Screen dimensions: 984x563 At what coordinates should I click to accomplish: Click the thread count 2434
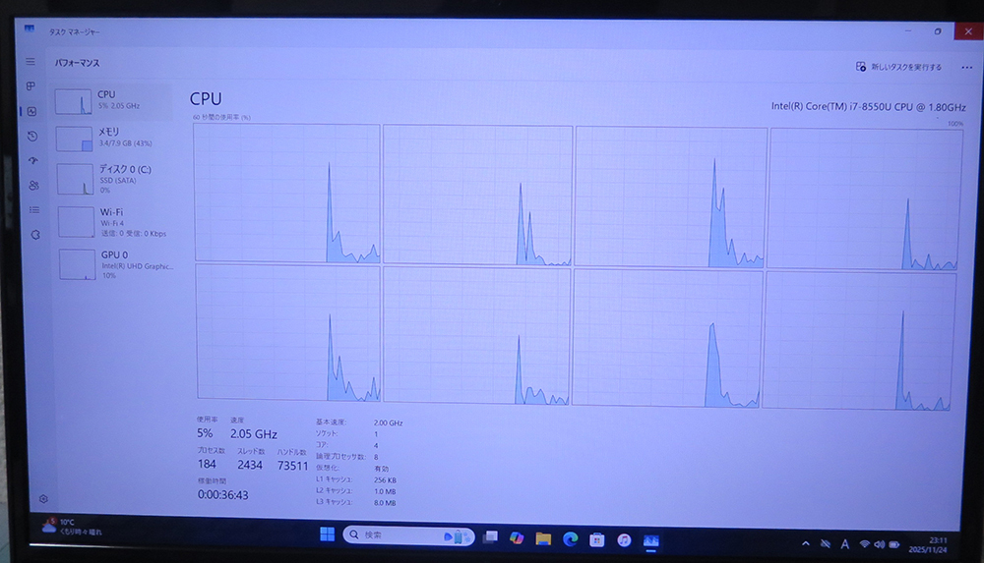(250, 465)
